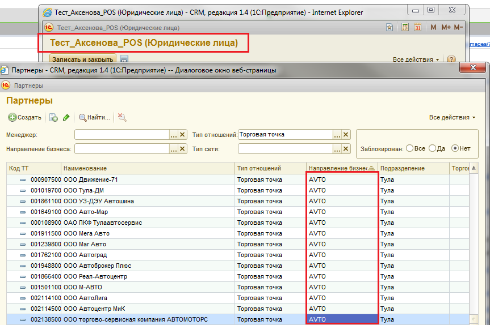Click code cell 001019700
This screenshot has height=325, width=490.
tap(45, 190)
